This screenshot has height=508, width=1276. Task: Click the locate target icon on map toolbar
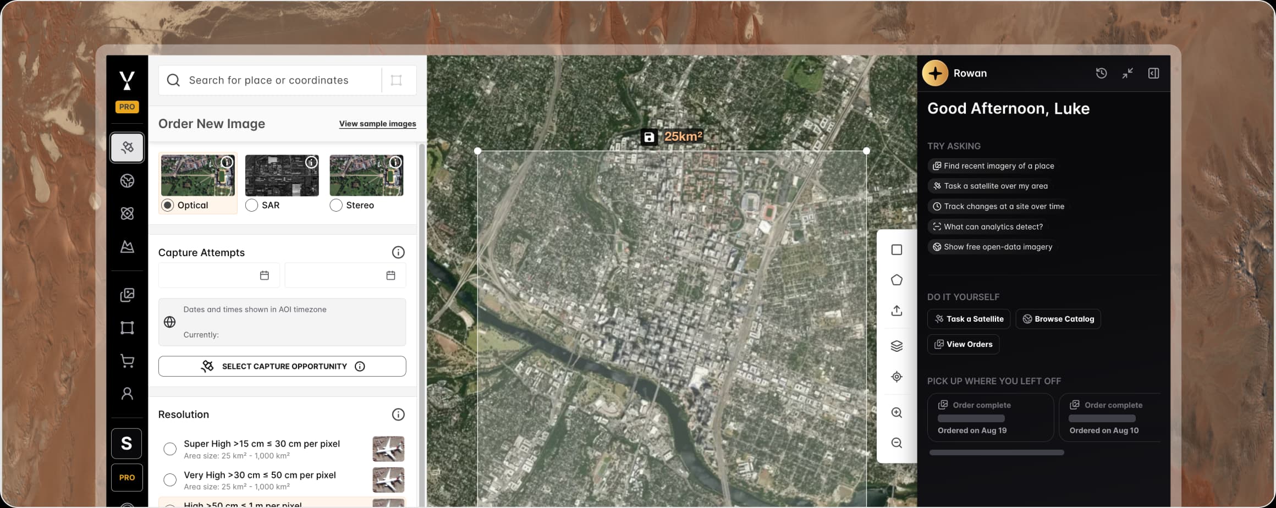pos(897,377)
